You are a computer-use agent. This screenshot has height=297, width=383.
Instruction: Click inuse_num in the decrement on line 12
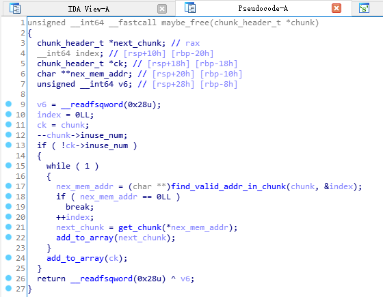(102, 135)
